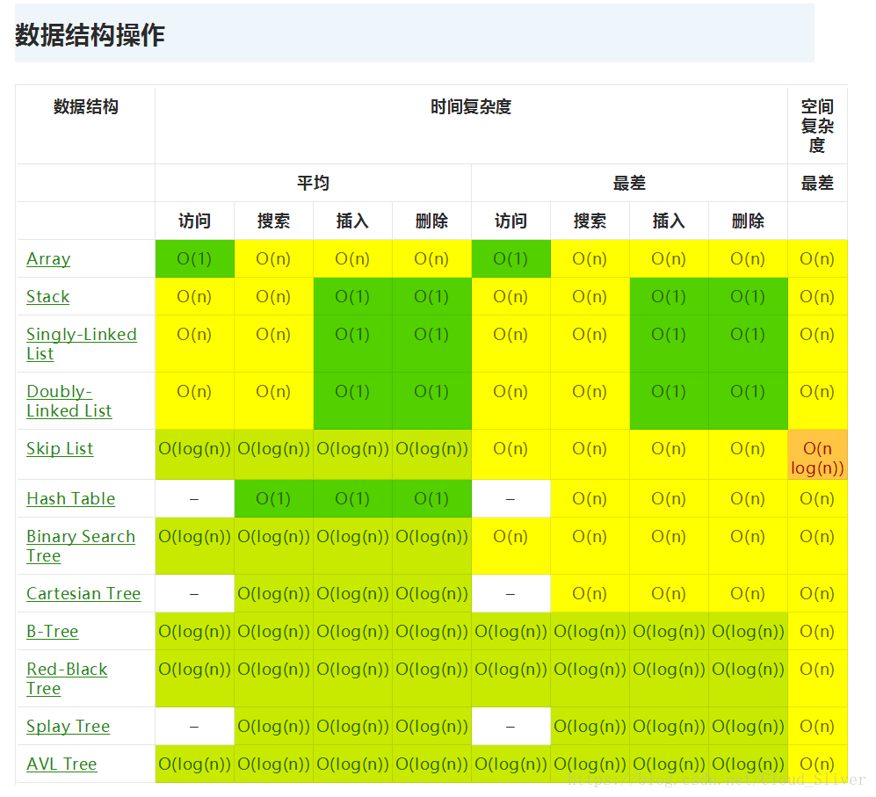Click Skip List average access O(log(n)) cell
This screenshot has height=797, width=876.
[x=194, y=454]
